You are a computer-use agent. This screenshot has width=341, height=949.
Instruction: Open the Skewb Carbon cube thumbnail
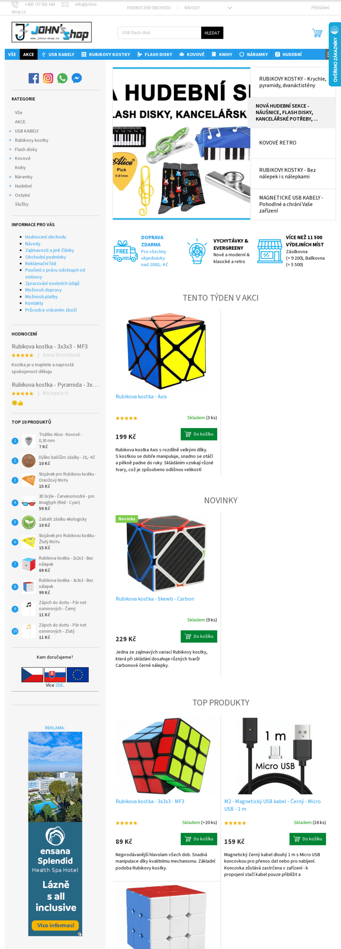(x=166, y=553)
